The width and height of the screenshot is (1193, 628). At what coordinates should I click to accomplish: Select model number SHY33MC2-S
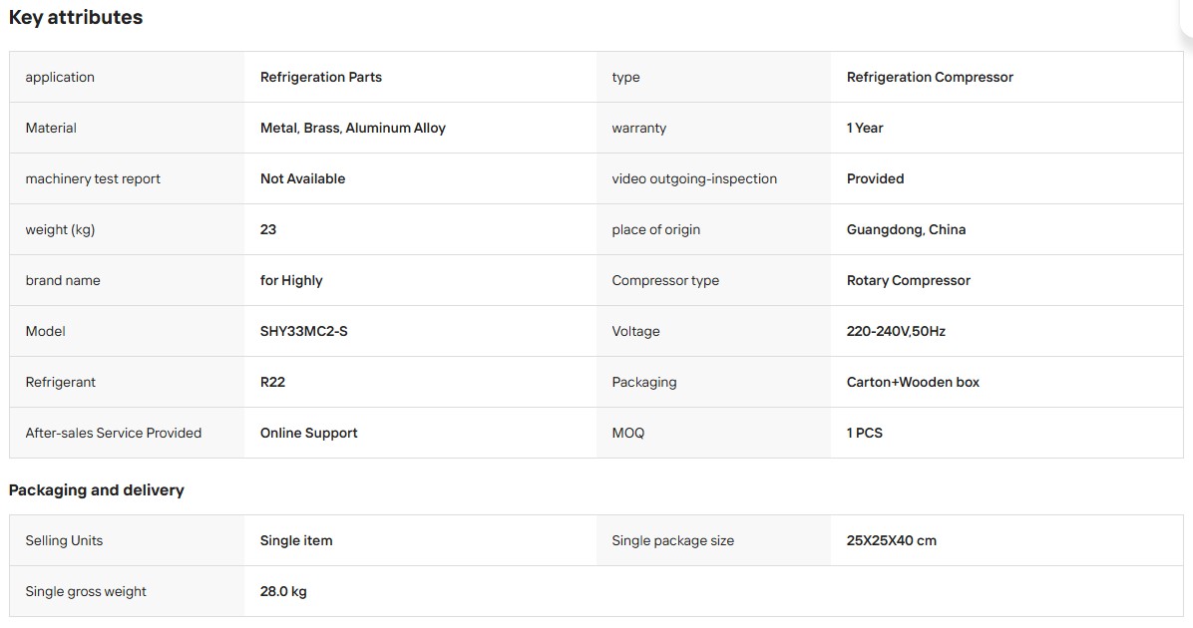(x=303, y=332)
